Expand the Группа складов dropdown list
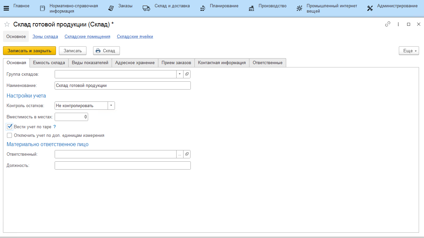This screenshot has width=424, height=238. coord(180,74)
